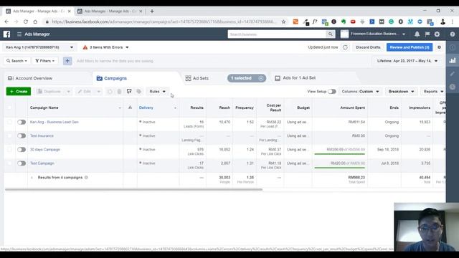The height and width of the screenshot is (258, 459).
Task: Click the trash delete icon in toolbar
Action: tap(120, 91)
